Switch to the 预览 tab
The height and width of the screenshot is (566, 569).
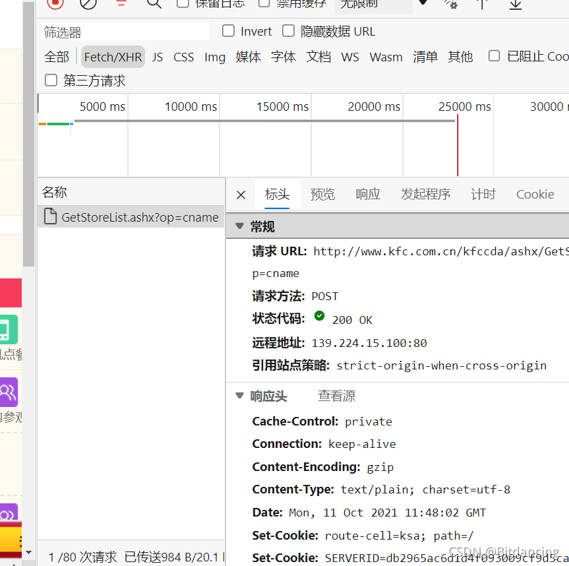[x=322, y=194]
